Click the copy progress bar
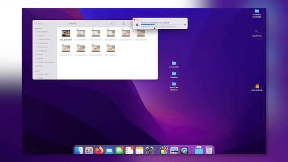 coord(162,25)
